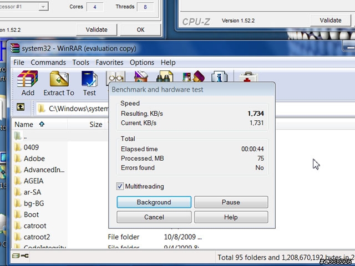Select the Boot folder icon
This screenshot has width=355, height=266.
[18, 214]
